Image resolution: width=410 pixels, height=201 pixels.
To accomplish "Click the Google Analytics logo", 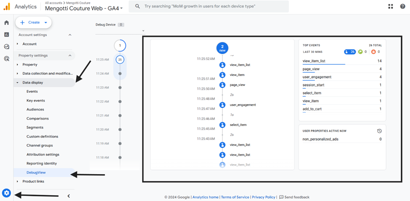I will (x=7, y=7).
